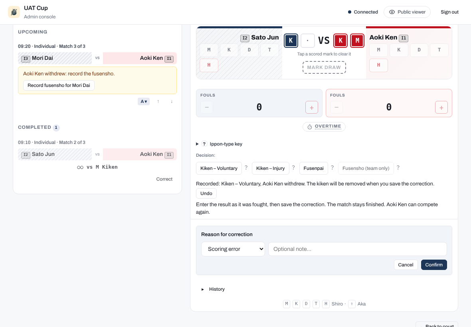Select Kiken – Voluntary decision
The image size is (471, 327).
[219, 168]
